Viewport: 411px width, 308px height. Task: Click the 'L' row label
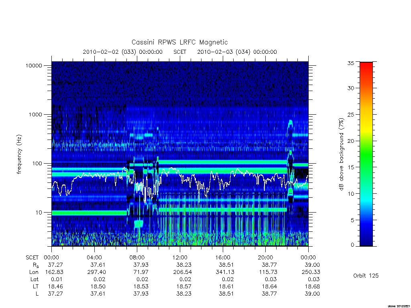tap(37, 294)
